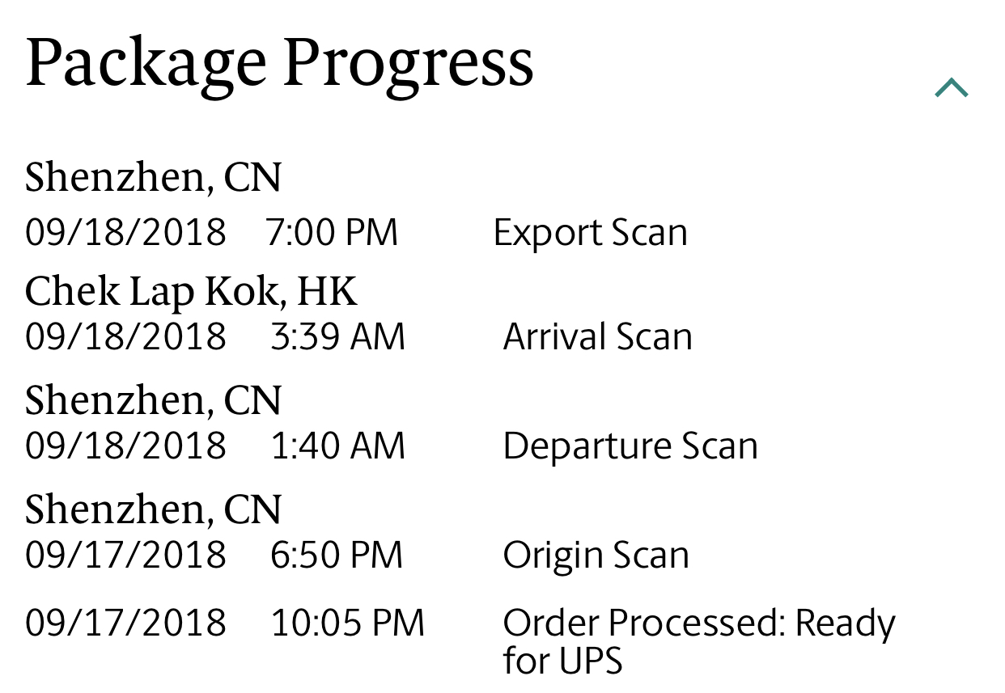Click the 10:05 PM timestamp
1005x693 pixels.
347,623
